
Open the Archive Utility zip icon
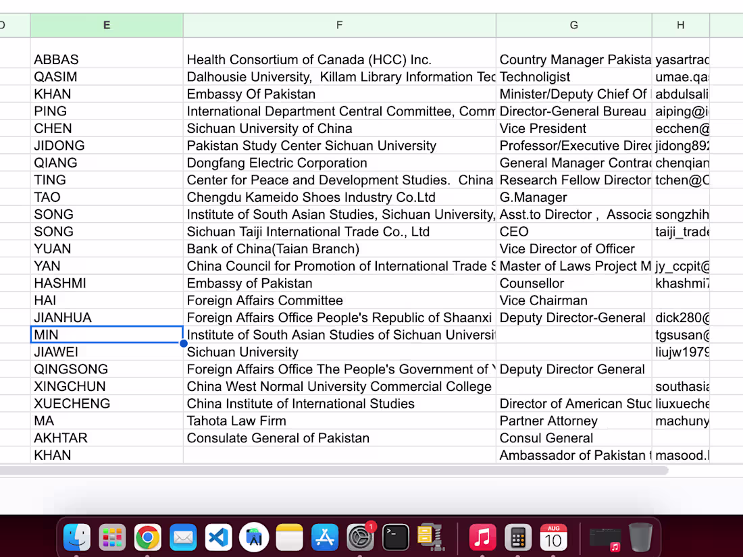[x=430, y=537]
